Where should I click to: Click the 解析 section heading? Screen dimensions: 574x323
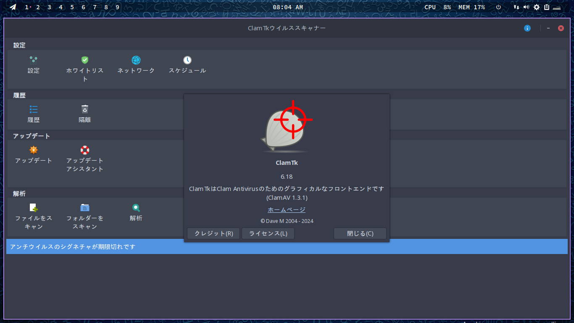[19, 193]
